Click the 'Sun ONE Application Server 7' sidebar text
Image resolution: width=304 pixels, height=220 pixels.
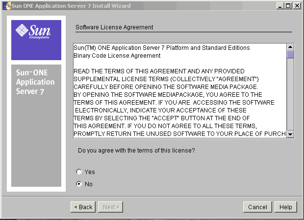pyautogui.click(x=35, y=82)
